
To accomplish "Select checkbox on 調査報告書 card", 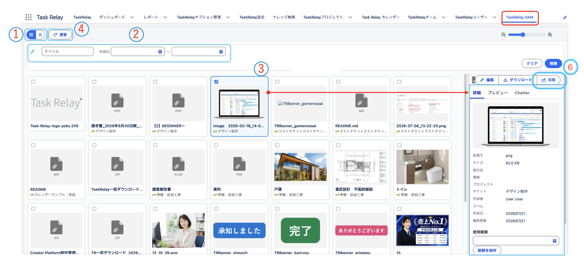I will [155, 145].
